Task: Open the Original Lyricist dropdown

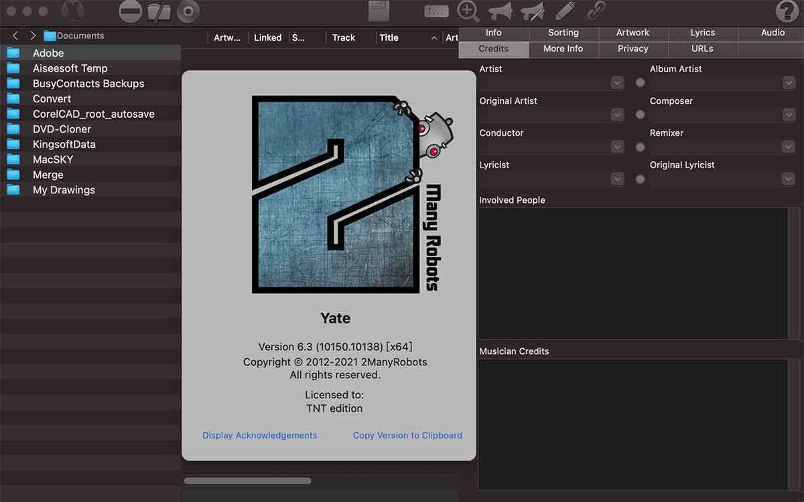Action: click(x=788, y=179)
